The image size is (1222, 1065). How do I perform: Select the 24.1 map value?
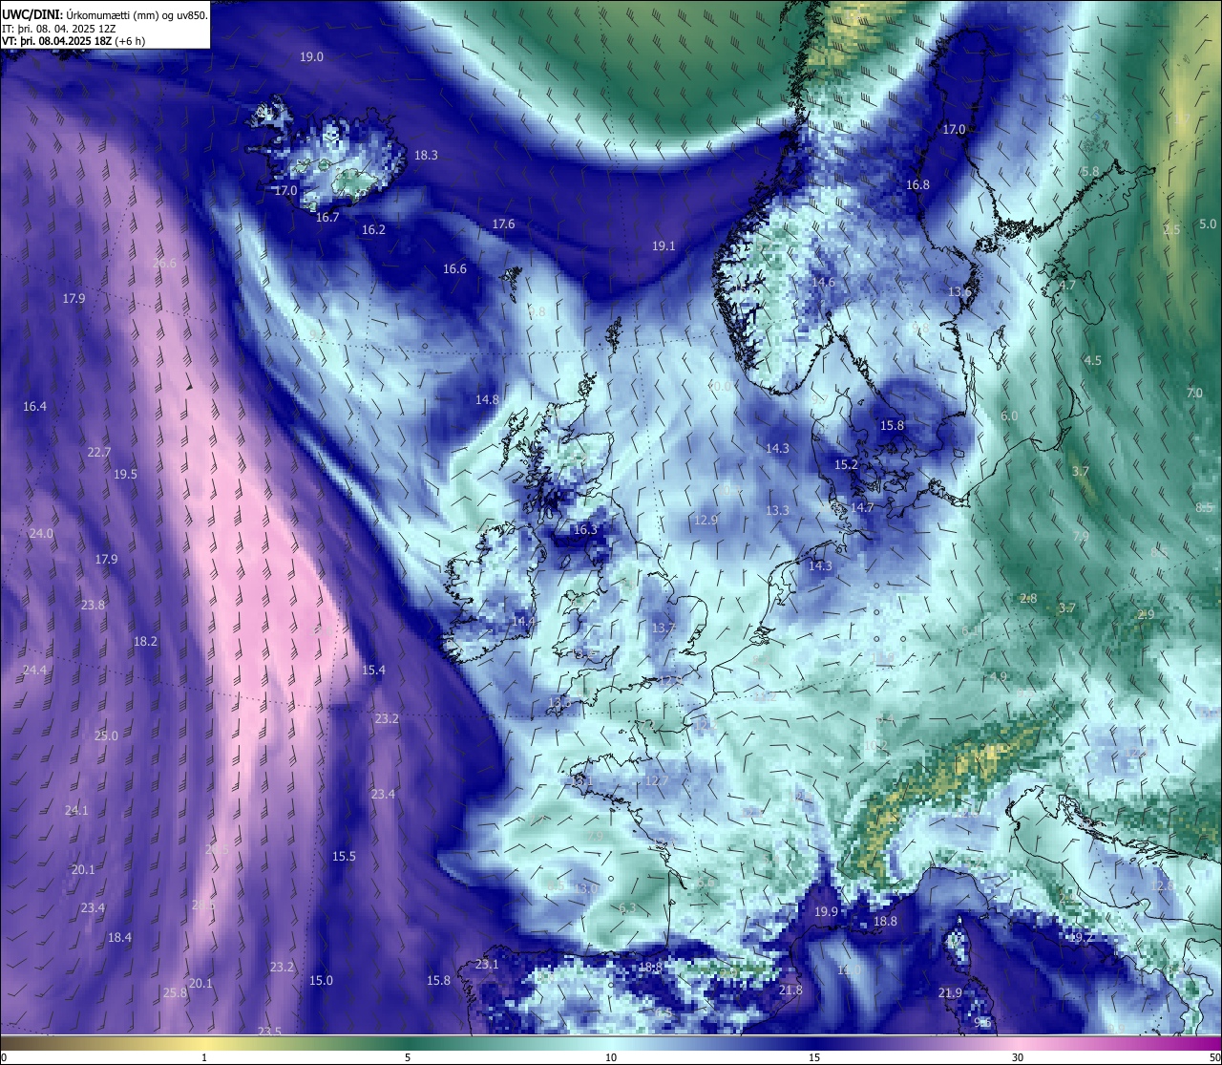point(75,811)
